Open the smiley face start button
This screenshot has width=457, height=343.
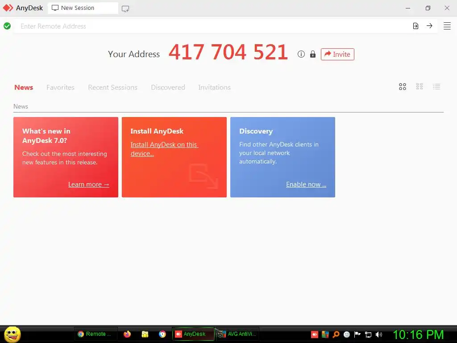12,334
